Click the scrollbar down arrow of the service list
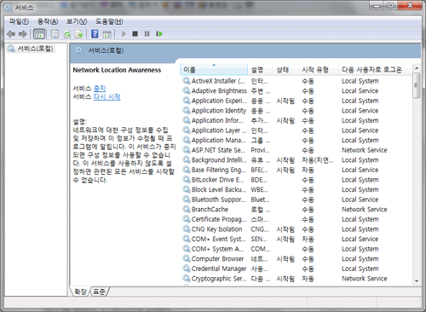 tap(417, 280)
